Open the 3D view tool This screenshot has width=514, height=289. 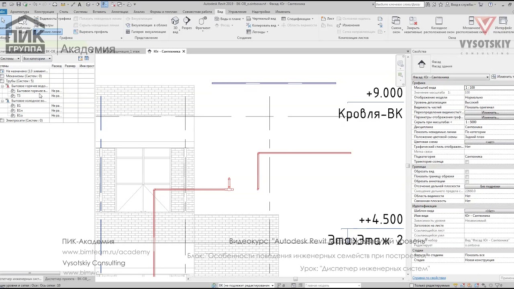pos(175,24)
